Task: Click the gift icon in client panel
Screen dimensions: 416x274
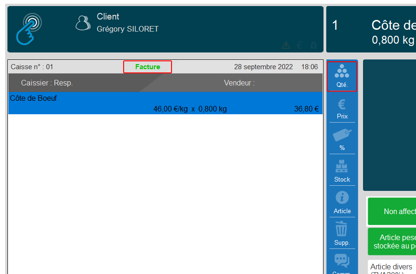Action: (314, 46)
